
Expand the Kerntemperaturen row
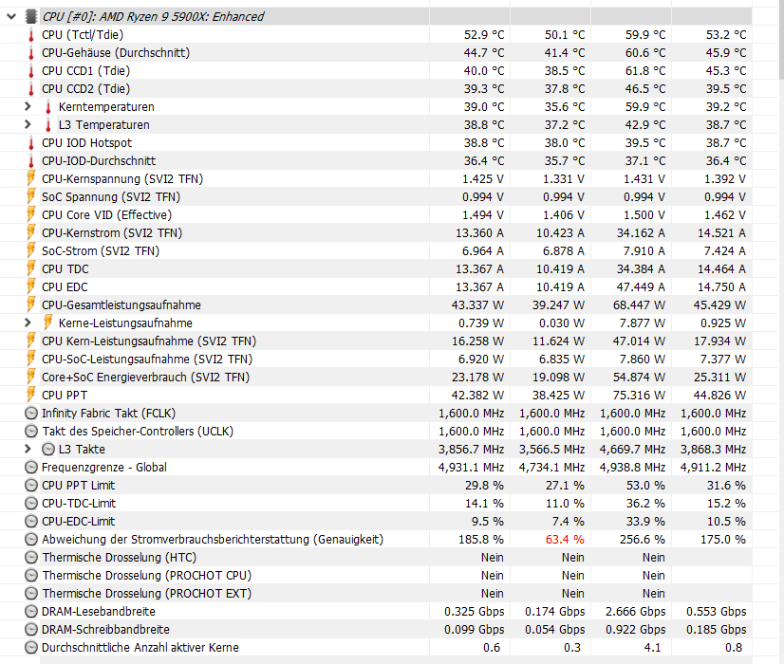coord(28,106)
